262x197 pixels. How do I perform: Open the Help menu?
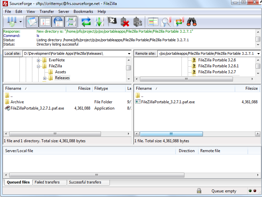coord(102,12)
